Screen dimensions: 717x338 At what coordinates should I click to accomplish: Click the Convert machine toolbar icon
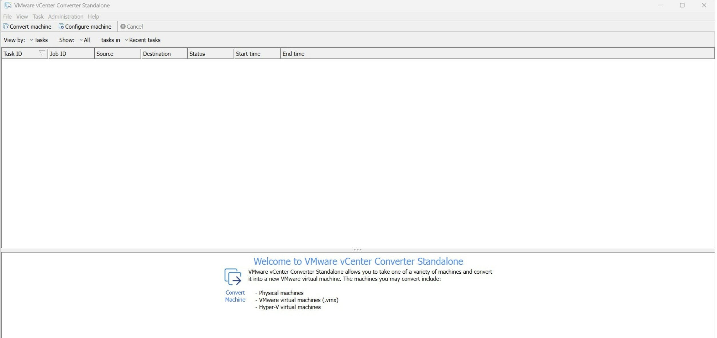[x=6, y=27]
